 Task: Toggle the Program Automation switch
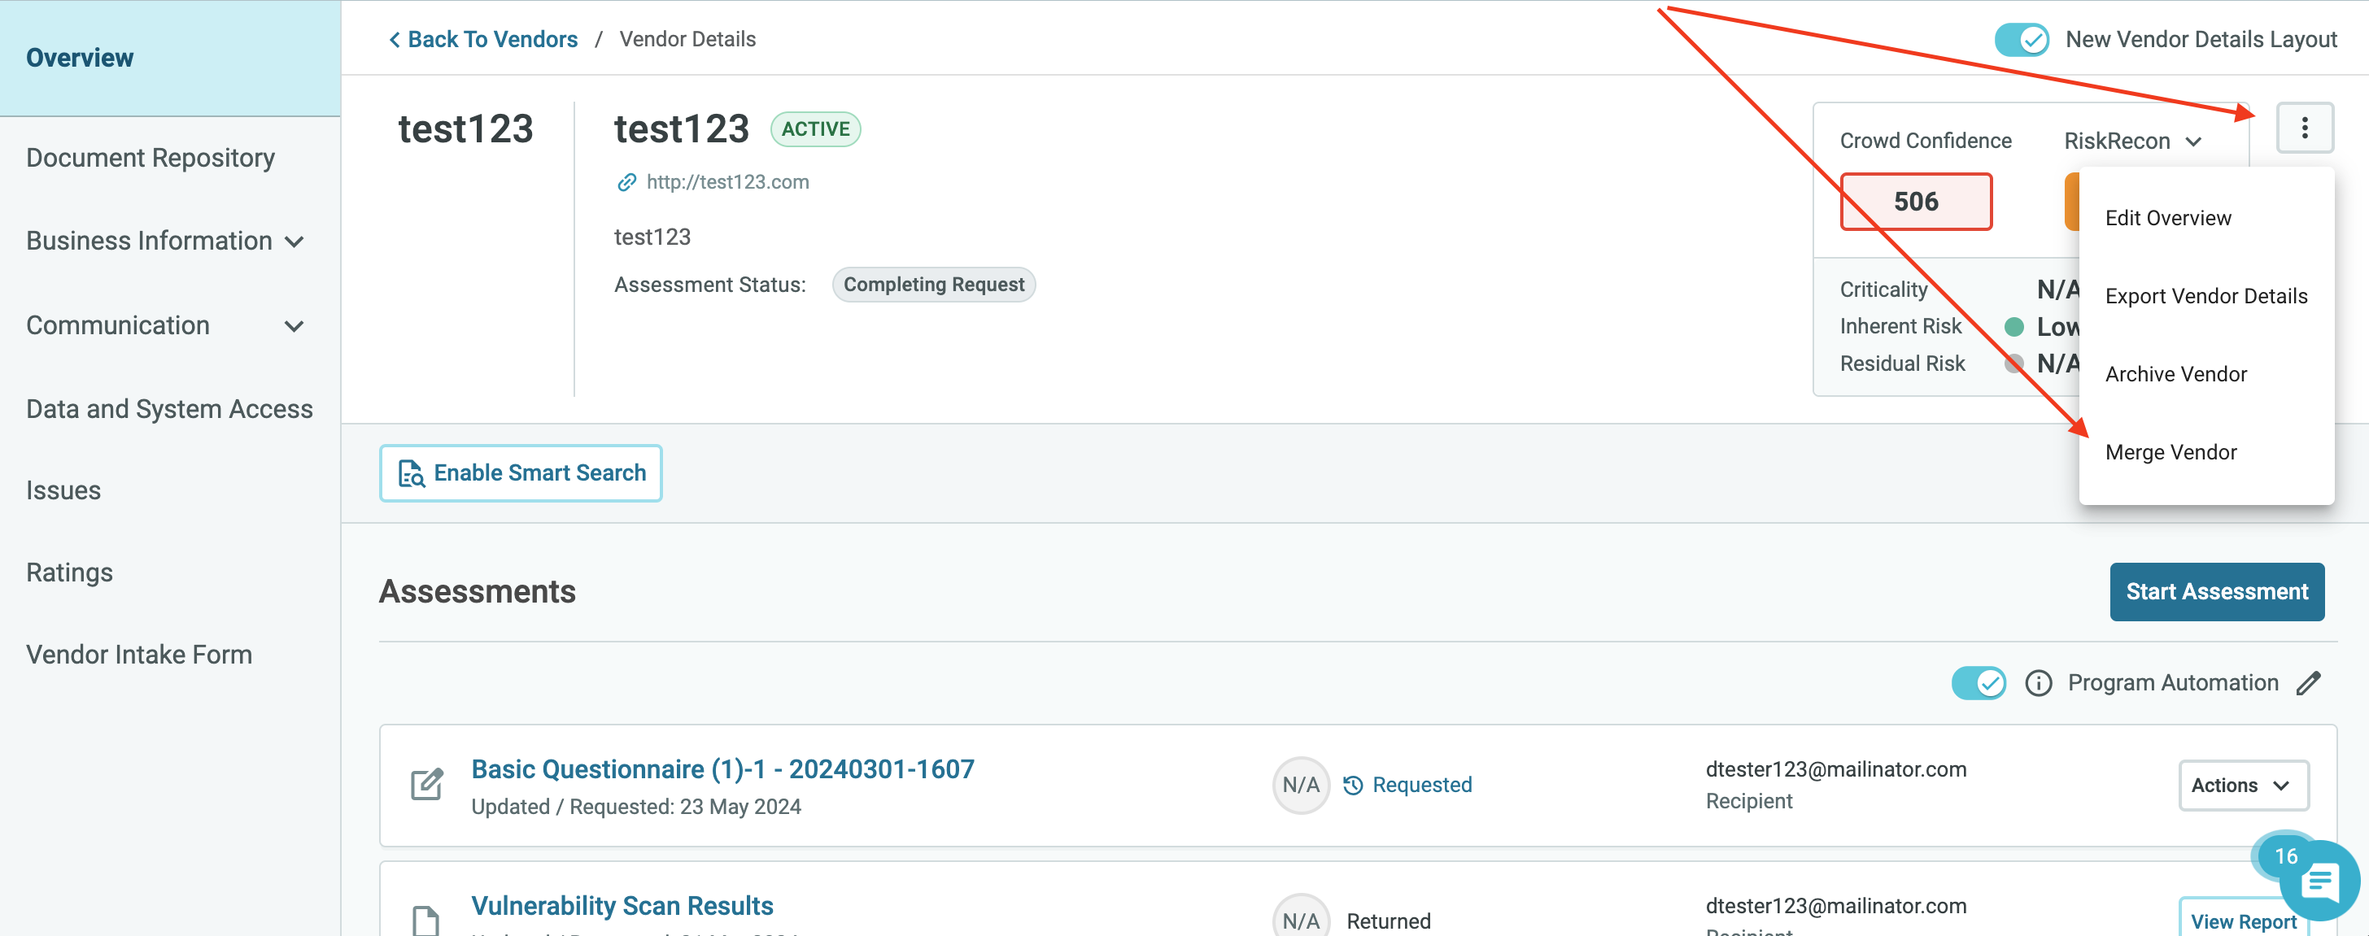tap(1979, 683)
